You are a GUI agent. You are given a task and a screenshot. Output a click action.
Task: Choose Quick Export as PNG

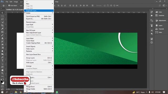coord(39,16)
